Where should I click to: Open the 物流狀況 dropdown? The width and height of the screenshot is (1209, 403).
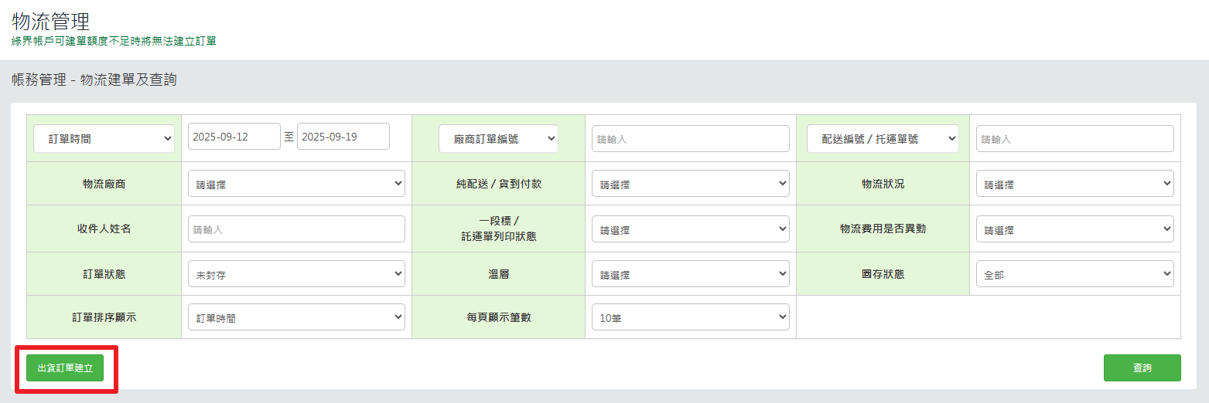(x=1074, y=185)
